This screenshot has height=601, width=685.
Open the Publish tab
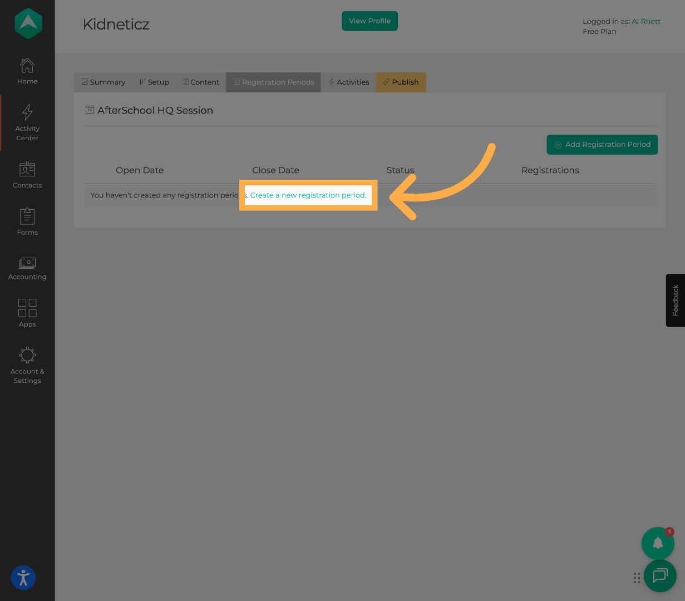[x=401, y=82]
